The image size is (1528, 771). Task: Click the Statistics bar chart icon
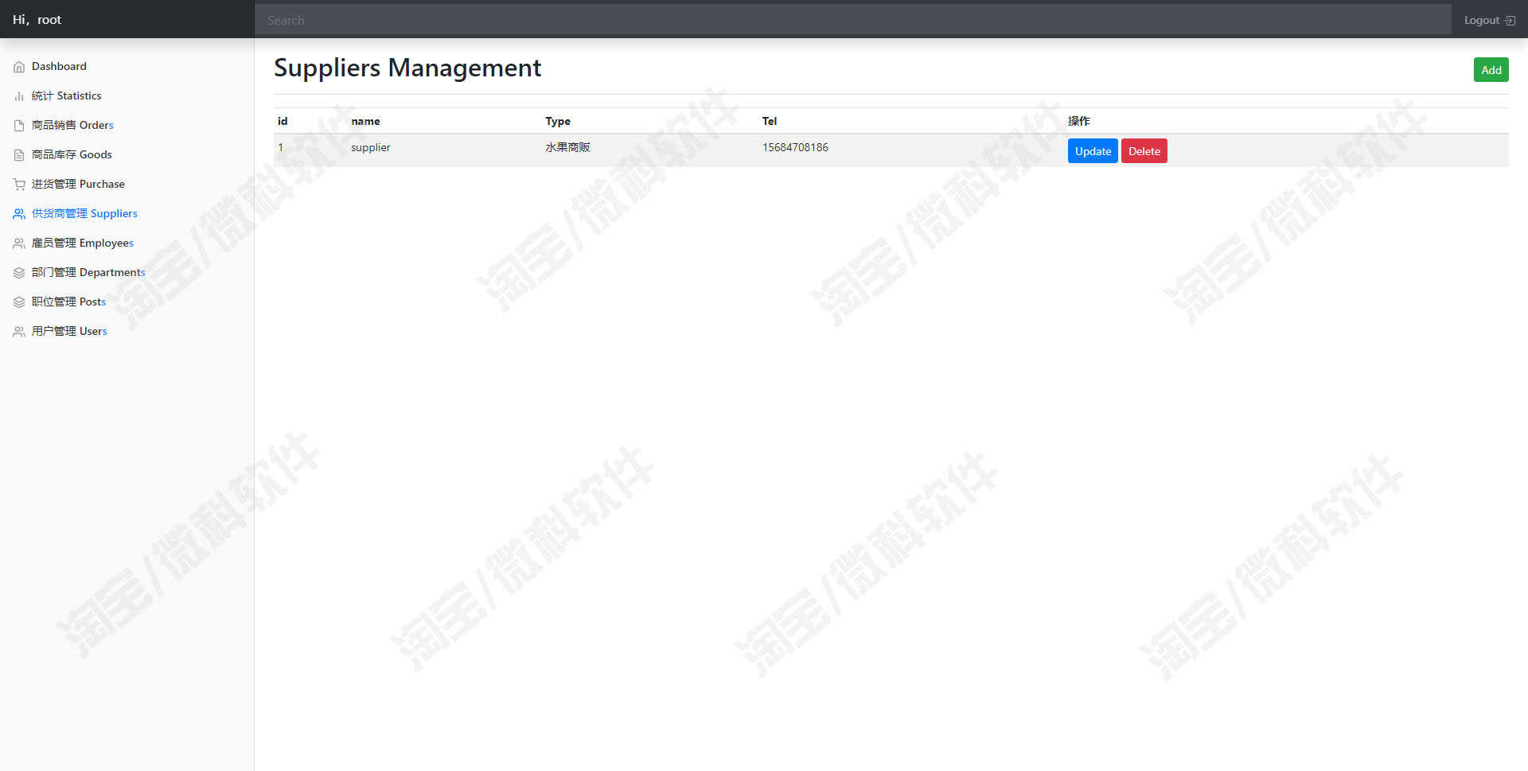(x=19, y=96)
